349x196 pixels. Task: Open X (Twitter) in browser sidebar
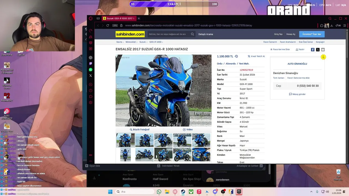[91, 76]
